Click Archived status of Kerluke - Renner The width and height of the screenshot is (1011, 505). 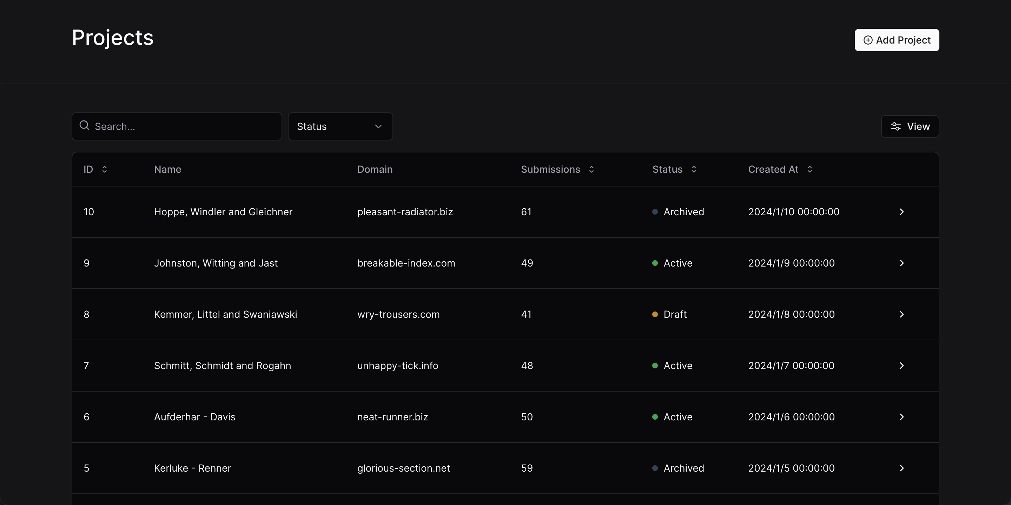pyautogui.click(x=678, y=468)
